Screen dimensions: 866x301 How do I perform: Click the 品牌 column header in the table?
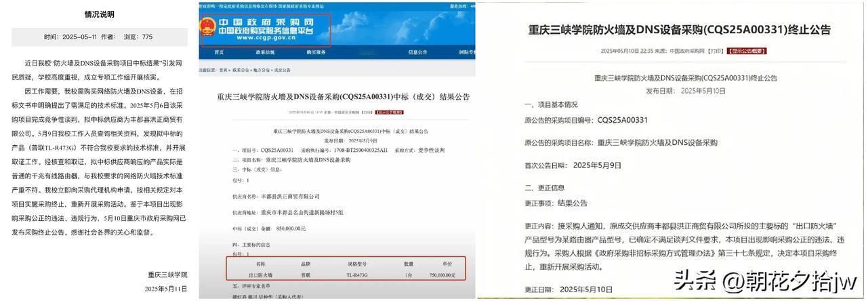click(x=305, y=264)
